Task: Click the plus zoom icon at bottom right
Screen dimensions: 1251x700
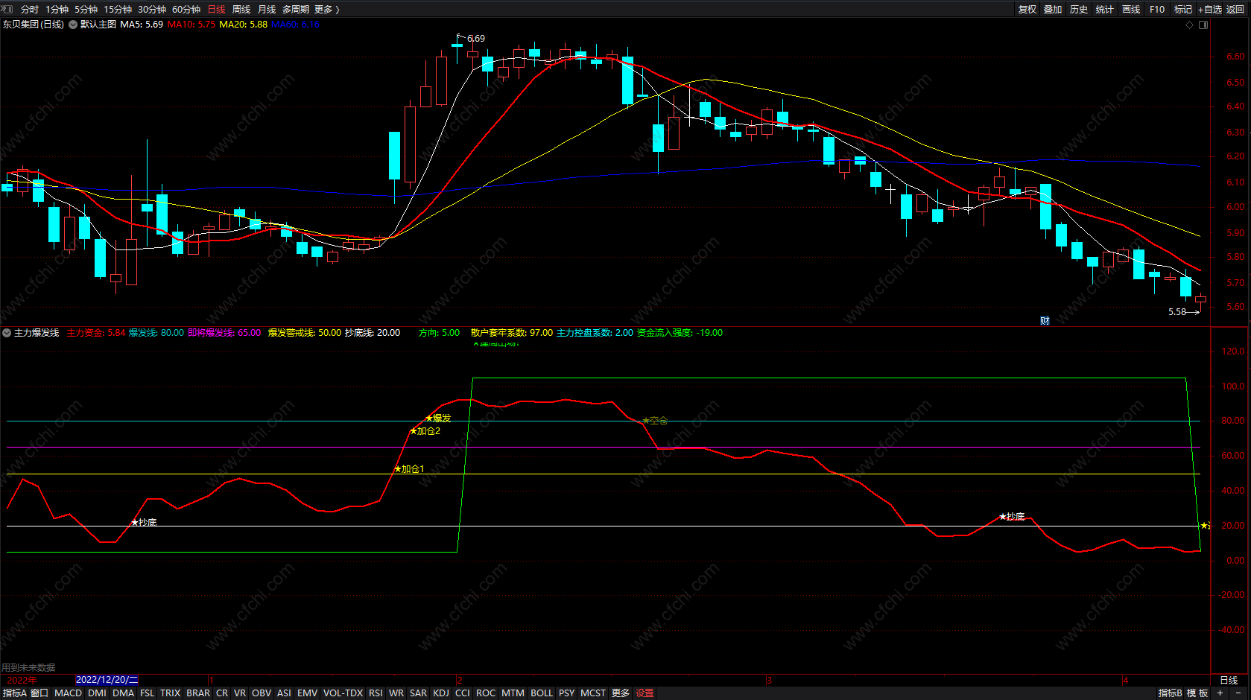Action: pyautogui.click(x=1220, y=693)
